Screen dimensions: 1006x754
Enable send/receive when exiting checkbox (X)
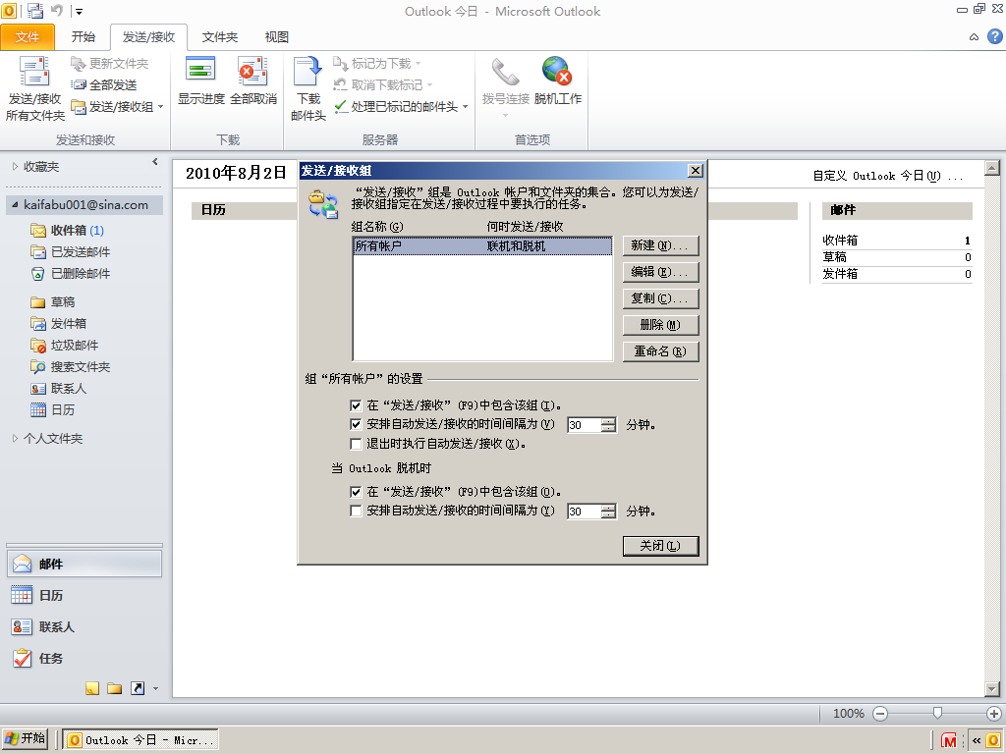coord(356,444)
